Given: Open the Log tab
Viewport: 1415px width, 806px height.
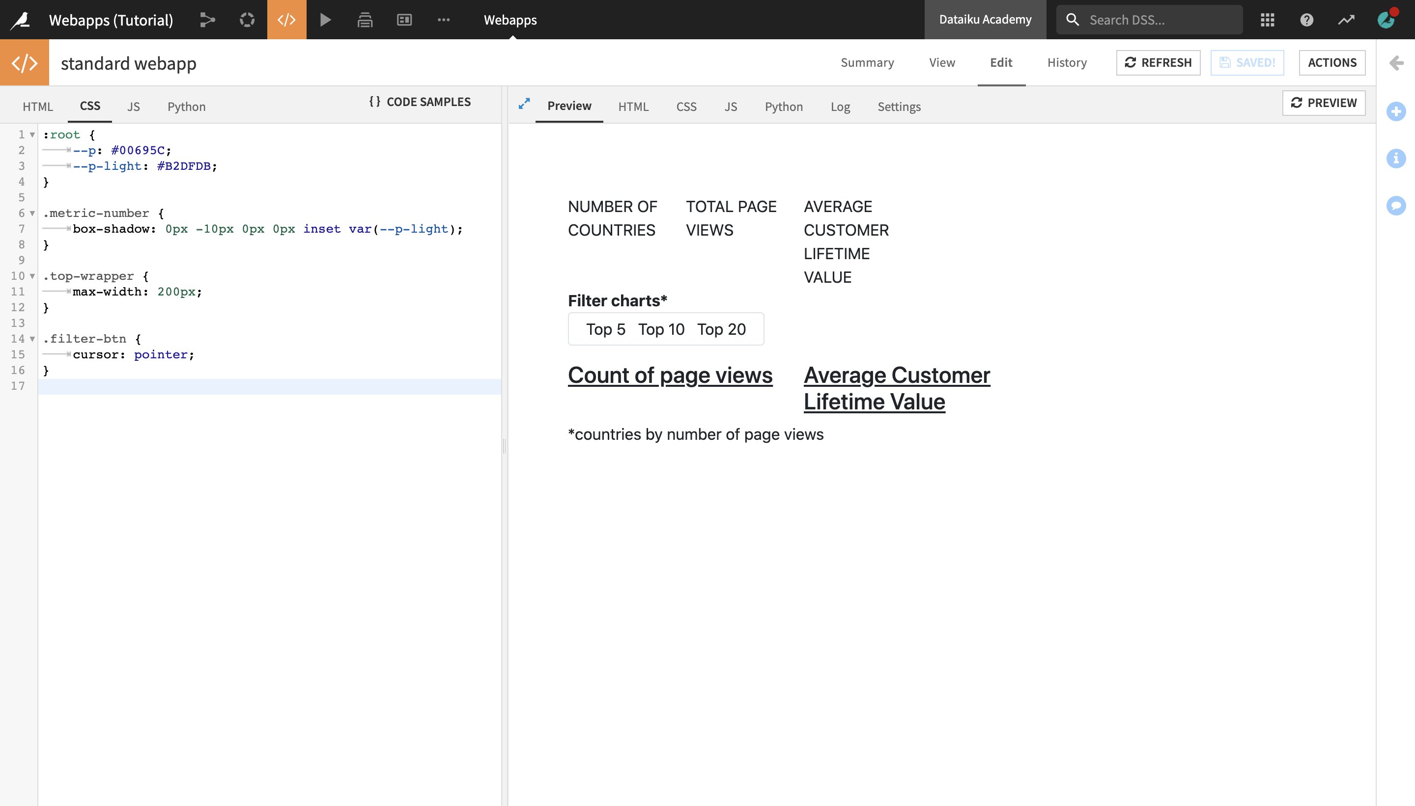Looking at the screenshot, I should click(840, 107).
